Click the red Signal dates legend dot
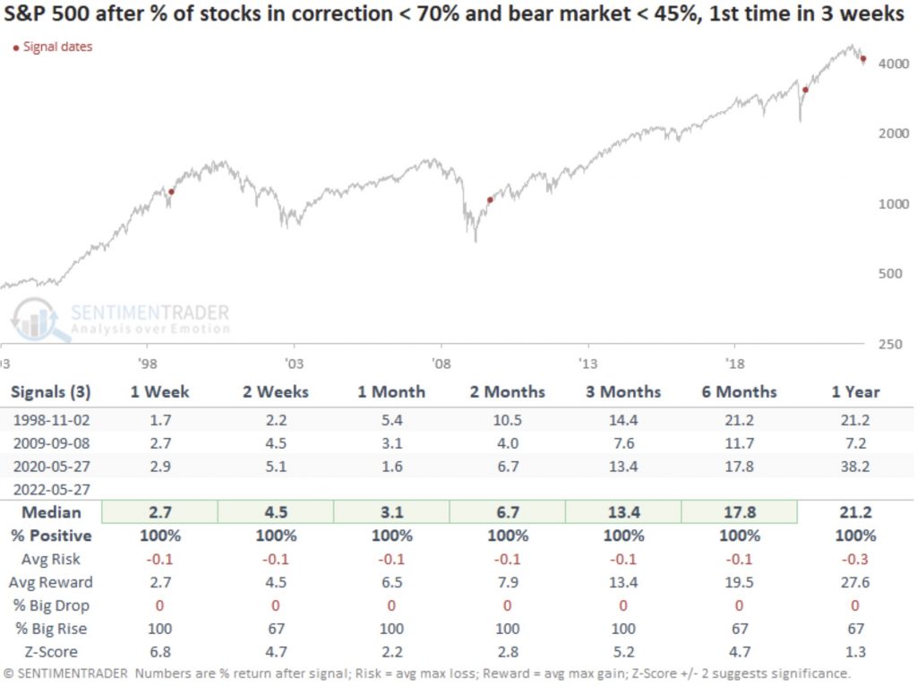 click(x=16, y=47)
